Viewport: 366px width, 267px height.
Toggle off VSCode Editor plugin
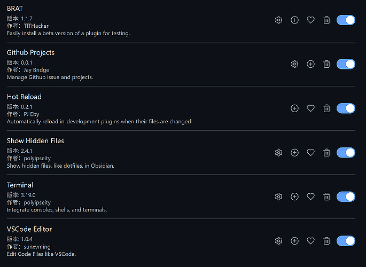click(x=346, y=241)
